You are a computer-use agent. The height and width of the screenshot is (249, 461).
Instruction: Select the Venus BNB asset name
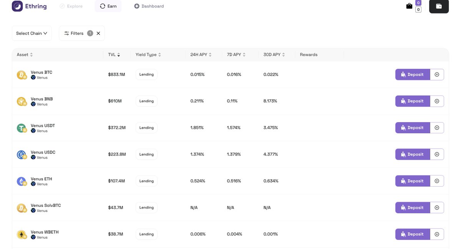tap(42, 99)
